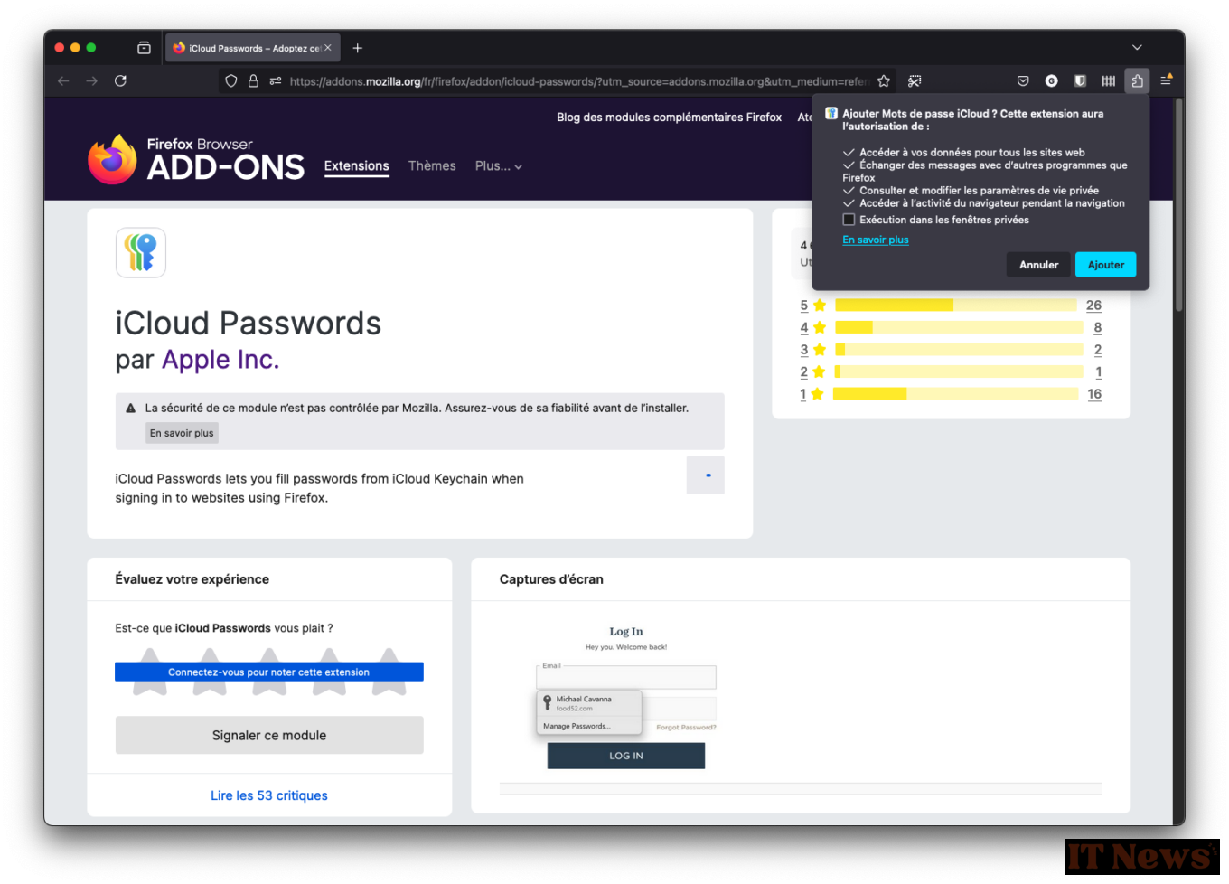Image resolution: width=1229 pixels, height=884 pixels.
Task: Click the 1-star rating bar
Action: [x=956, y=394]
